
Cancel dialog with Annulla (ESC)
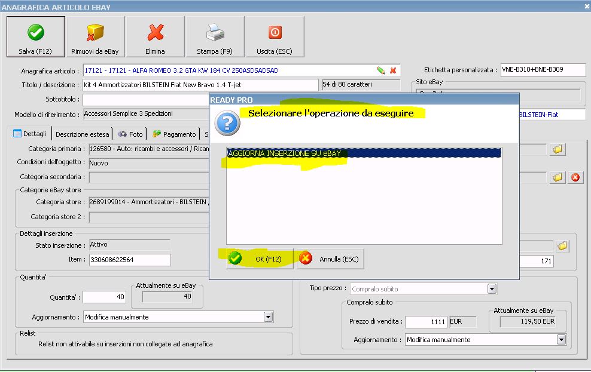331,259
